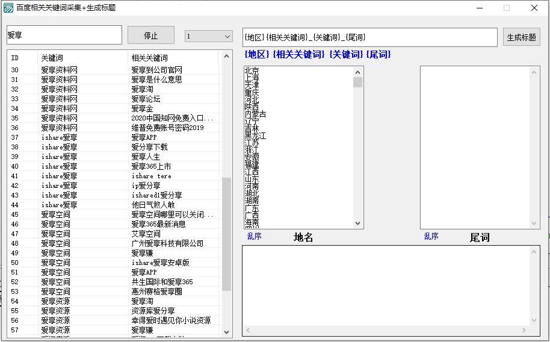Click the keyword list scrollbar thumb
Screen dimensions: 550x342
coord(227,234)
